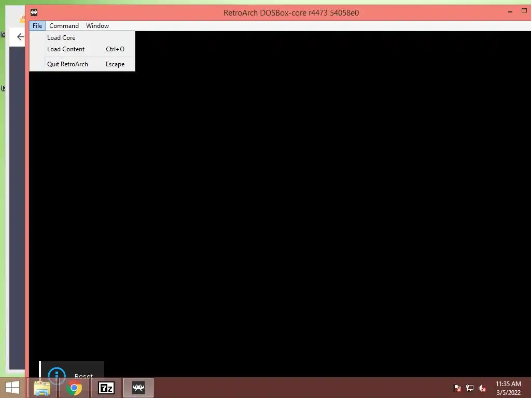The width and height of the screenshot is (531, 398).
Task: Open Action Center flag tray icon
Action: 457,388
